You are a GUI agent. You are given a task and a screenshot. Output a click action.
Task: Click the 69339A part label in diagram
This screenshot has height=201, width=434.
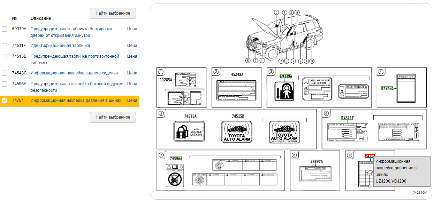[x=285, y=76]
